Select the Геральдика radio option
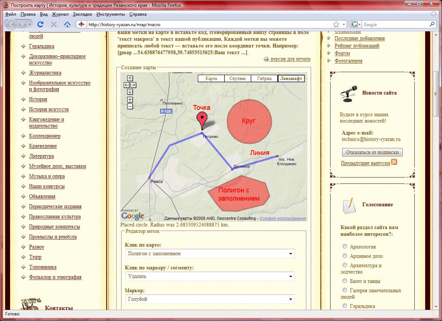Screen dimensions: 442x321 pos(344,306)
